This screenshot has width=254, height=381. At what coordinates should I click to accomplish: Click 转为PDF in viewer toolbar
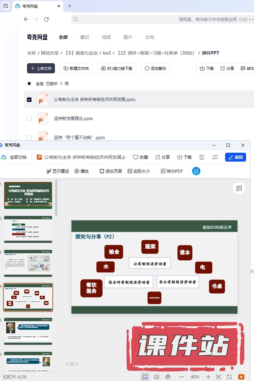coord(172,171)
